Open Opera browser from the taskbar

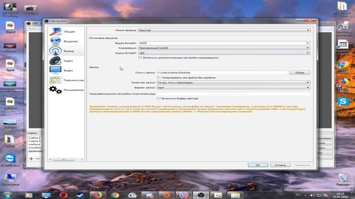pyautogui.click(x=63, y=195)
